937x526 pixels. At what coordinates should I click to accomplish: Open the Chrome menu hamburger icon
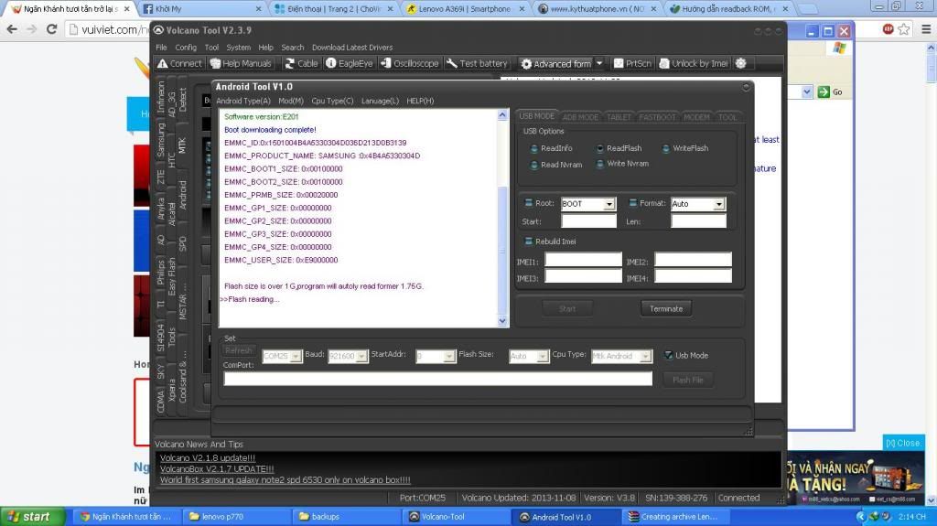[926, 28]
